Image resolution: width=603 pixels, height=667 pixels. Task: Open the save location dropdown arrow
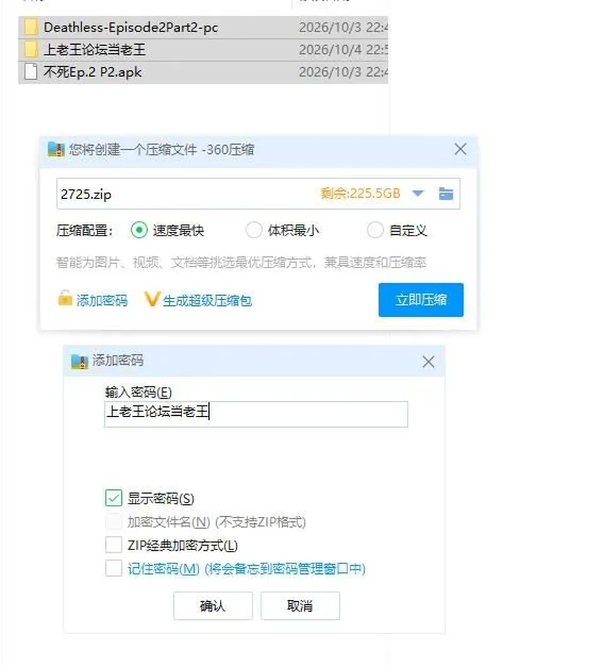pyautogui.click(x=418, y=193)
